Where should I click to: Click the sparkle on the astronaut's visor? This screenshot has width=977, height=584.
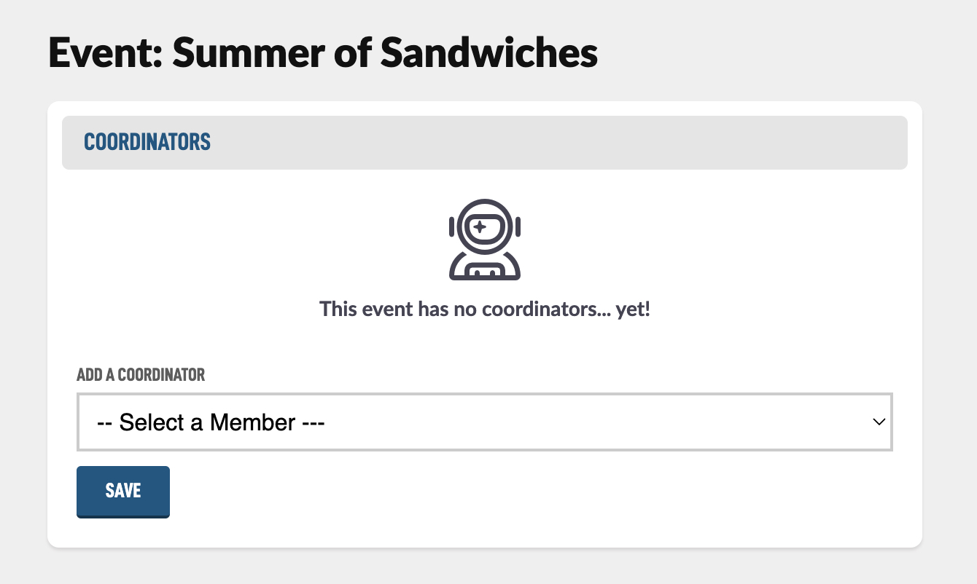point(480,227)
